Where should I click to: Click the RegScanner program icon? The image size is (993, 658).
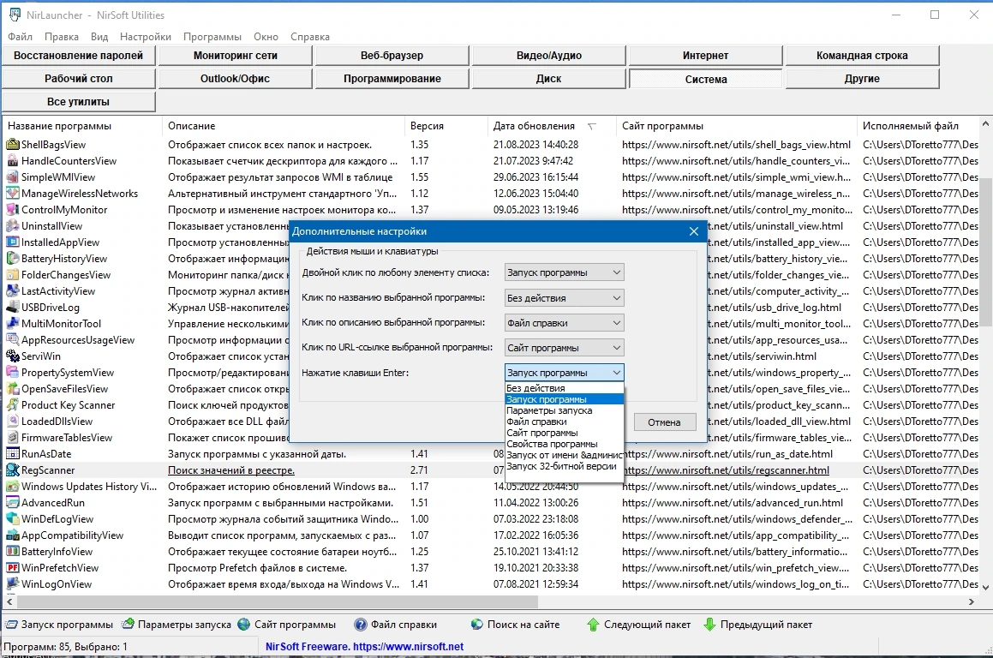pyautogui.click(x=13, y=470)
